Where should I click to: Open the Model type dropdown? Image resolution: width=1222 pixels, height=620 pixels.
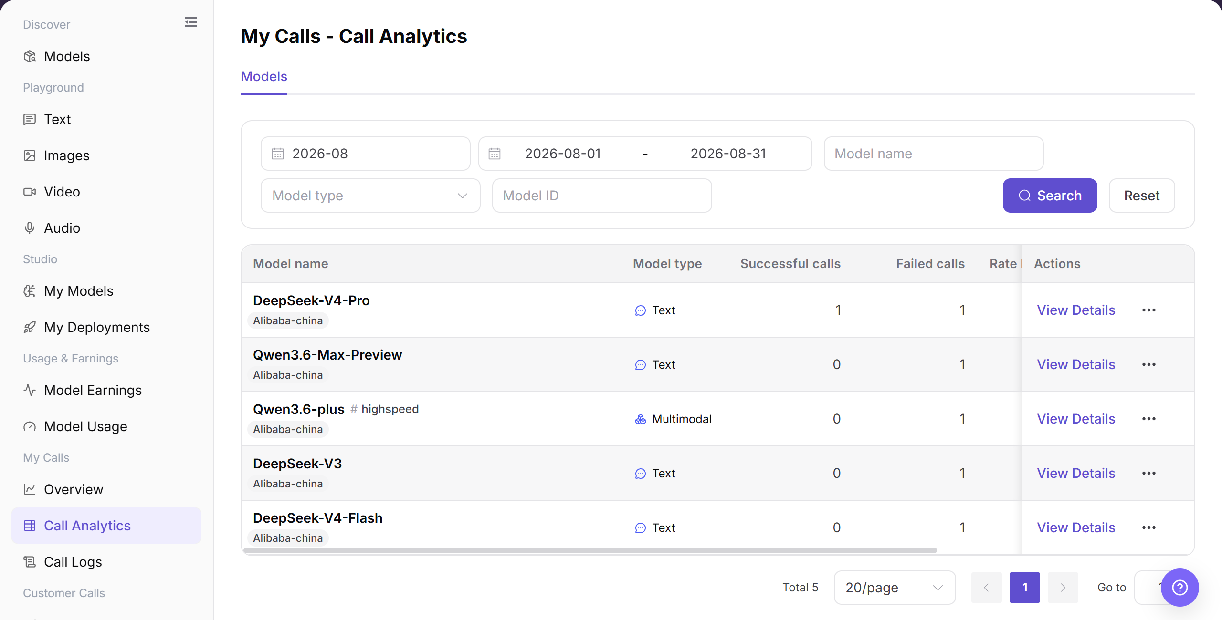click(x=370, y=196)
